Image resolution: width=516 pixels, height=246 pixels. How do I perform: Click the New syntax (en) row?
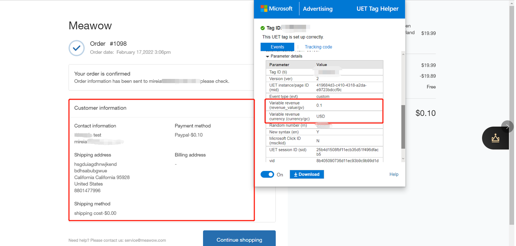[324, 132]
